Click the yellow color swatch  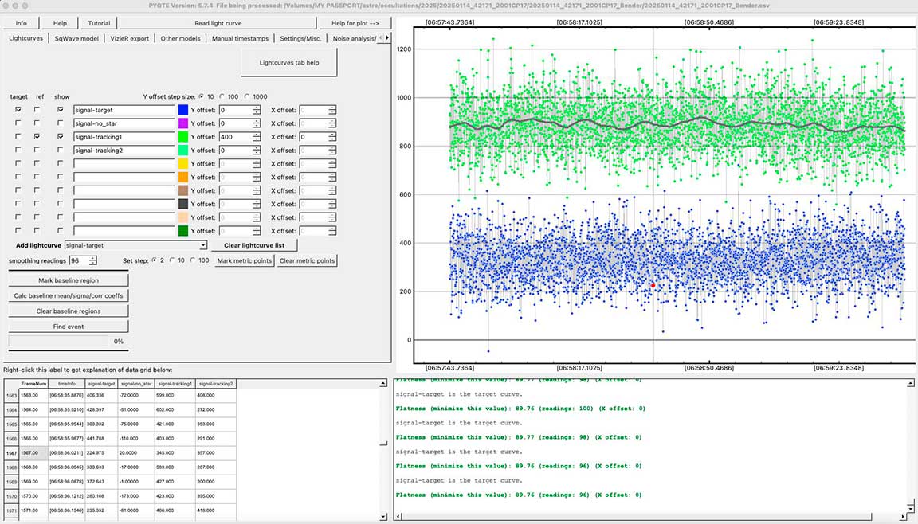183,164
